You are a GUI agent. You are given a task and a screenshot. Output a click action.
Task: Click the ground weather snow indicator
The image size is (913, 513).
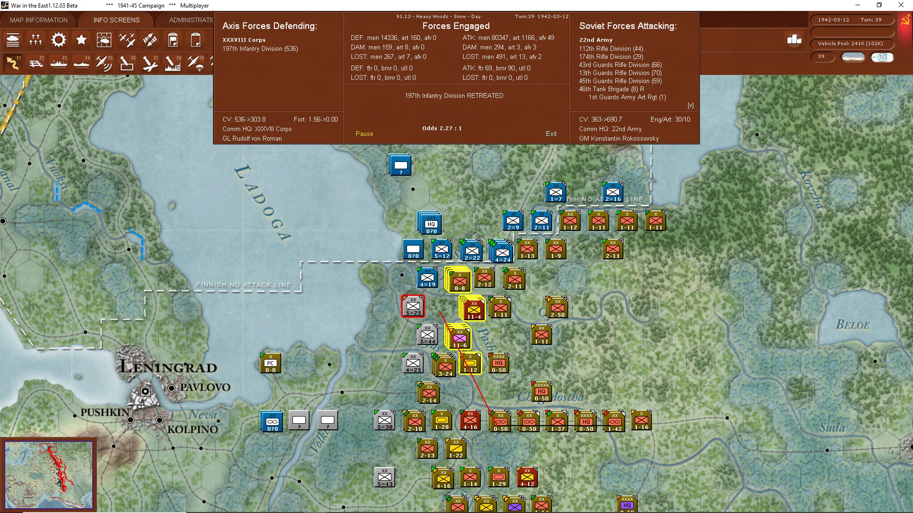point(853,57)
